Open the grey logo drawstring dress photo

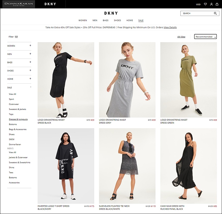(127, 80)
